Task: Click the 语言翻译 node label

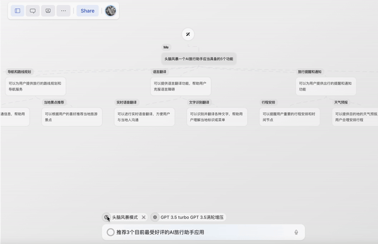Action: pos(159,72)
